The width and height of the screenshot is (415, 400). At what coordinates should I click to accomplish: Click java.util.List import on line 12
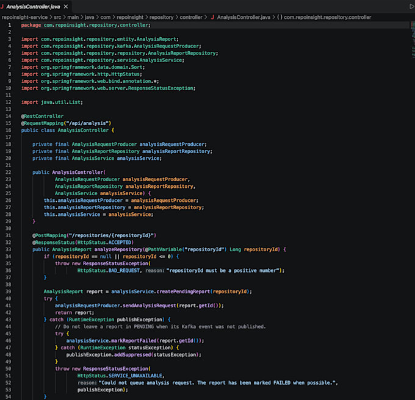tap(60, 102)
